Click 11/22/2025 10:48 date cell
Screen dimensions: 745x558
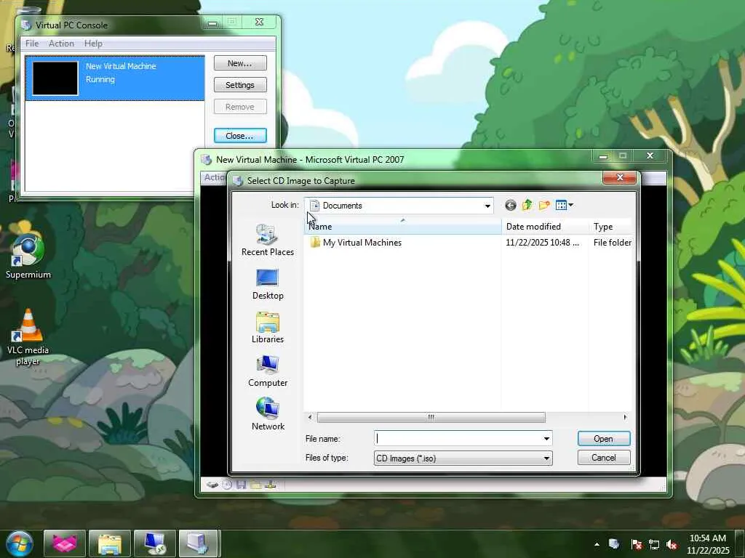coord(542,243)
